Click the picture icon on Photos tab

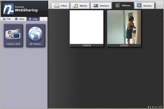point(96,6)
